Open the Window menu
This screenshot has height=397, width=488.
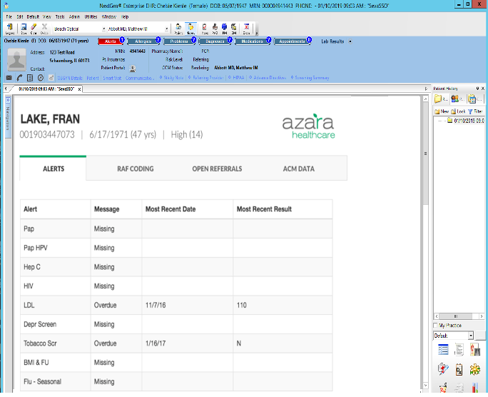[109, 17]
